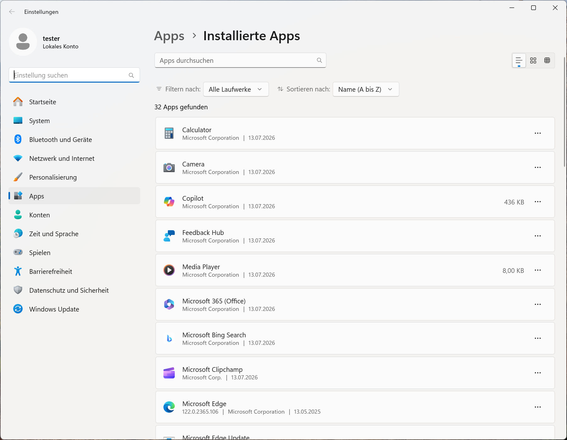
Task: Click the search magnifier in Apps durchsuchen
Action: point(319,60)
